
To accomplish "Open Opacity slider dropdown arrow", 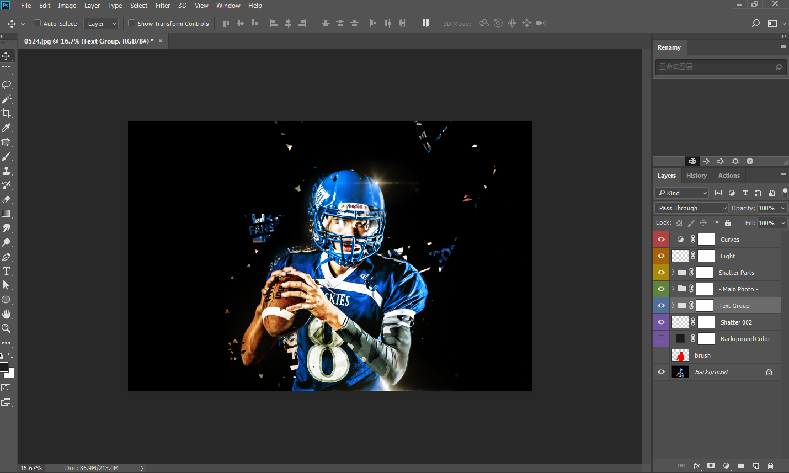I will 783,208.
